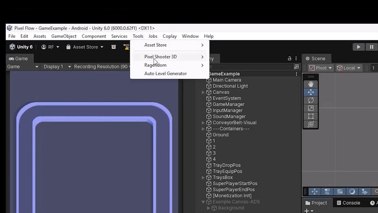
Task: Open the RF account dropdown
Action: (50, 47)
